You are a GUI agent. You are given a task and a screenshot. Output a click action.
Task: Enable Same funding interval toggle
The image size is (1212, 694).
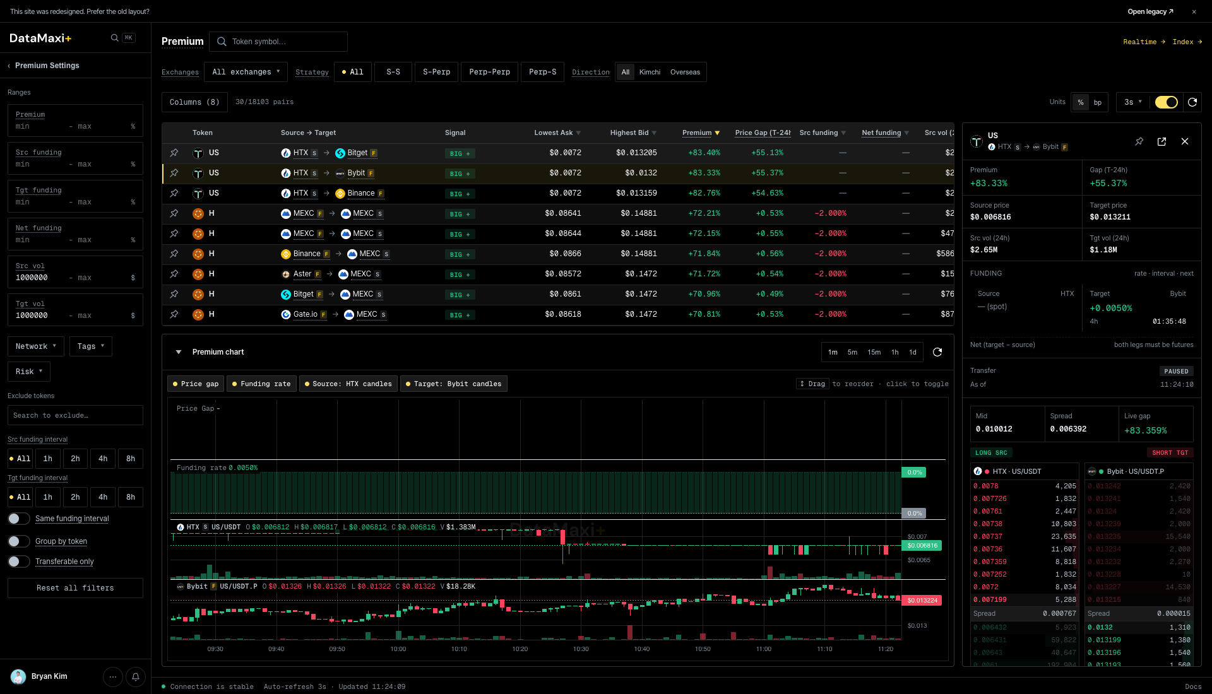[x=18, y=519]
